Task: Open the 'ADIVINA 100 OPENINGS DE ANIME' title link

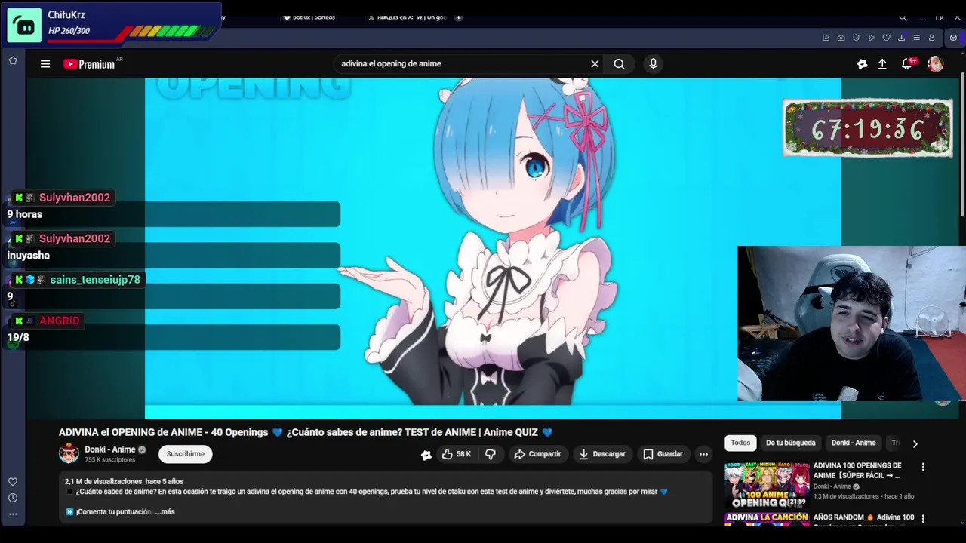Action: 857,471
